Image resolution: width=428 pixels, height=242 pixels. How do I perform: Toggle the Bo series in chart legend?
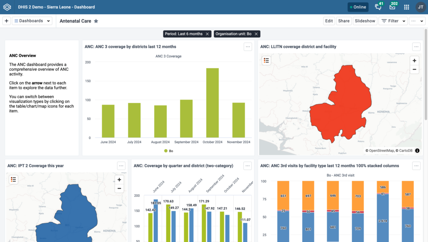coord(169,151)
